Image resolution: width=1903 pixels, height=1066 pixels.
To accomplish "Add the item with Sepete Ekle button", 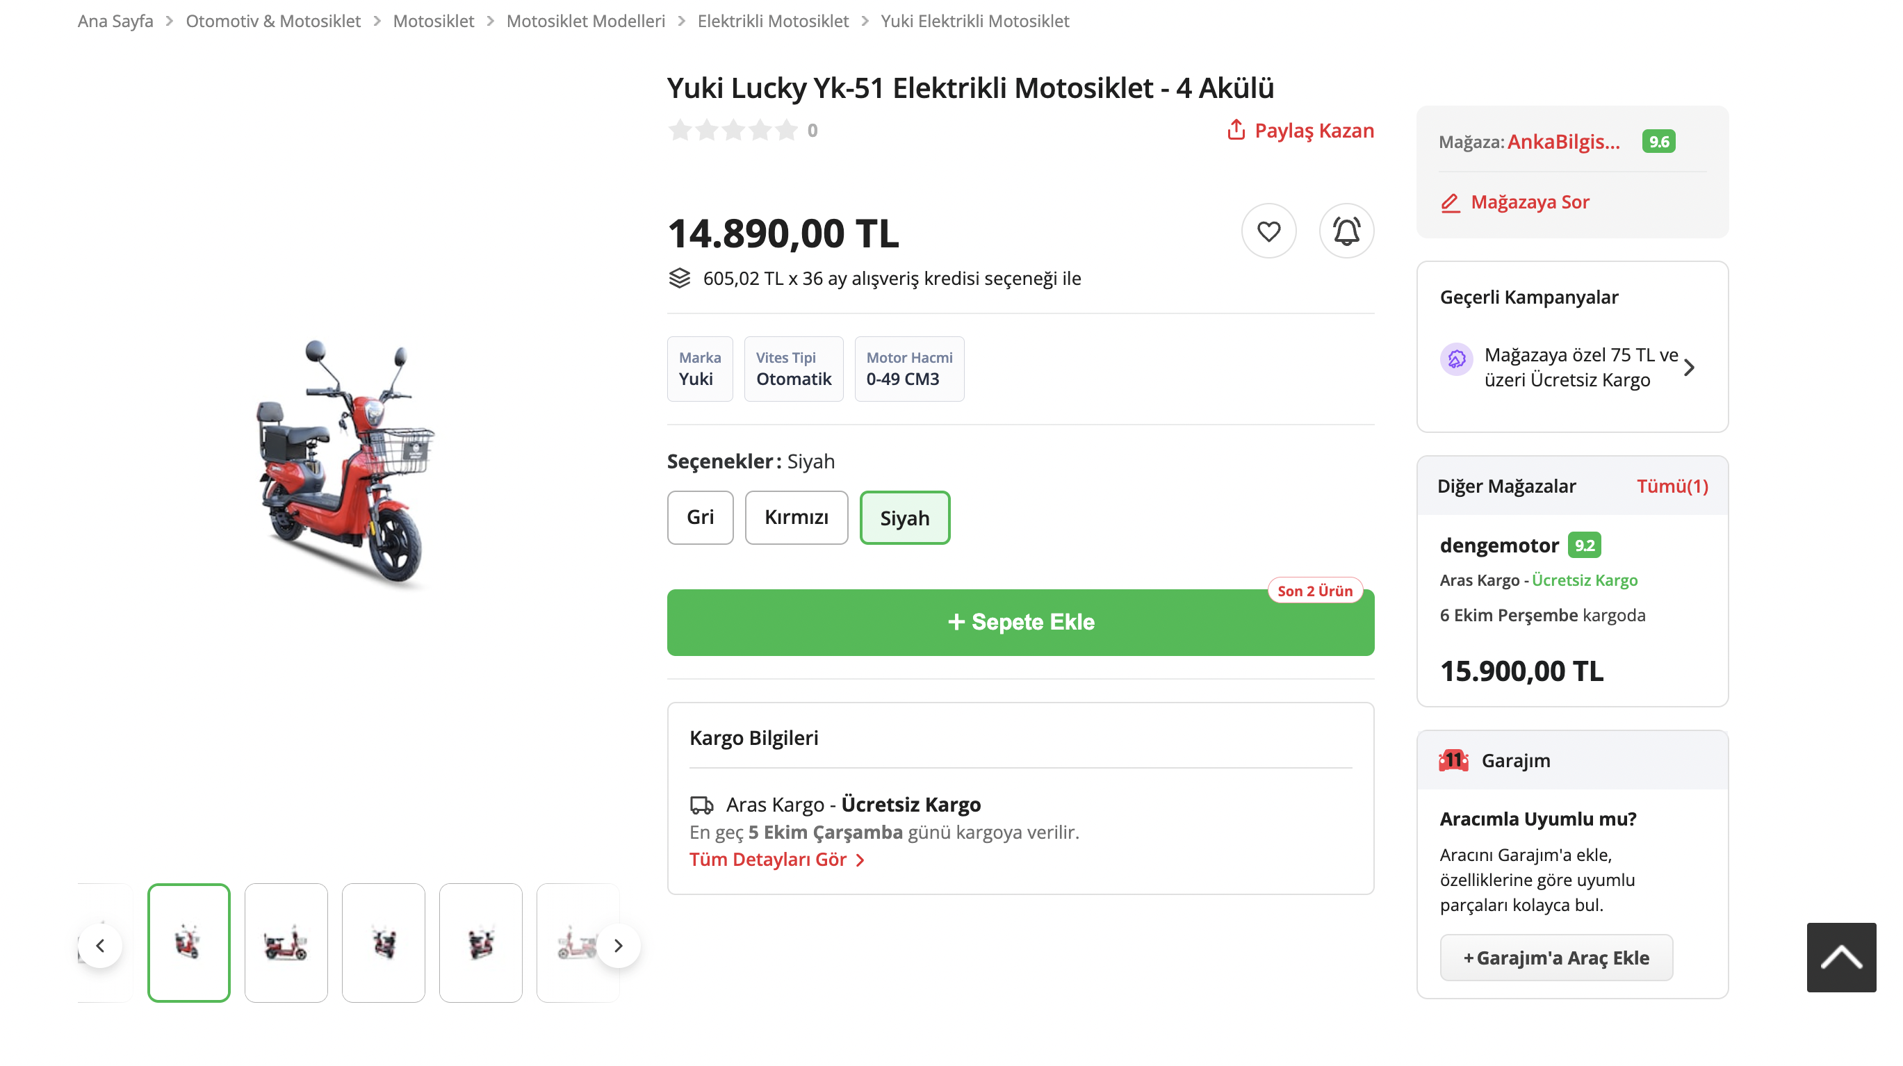I will [x=1020, y=622].
